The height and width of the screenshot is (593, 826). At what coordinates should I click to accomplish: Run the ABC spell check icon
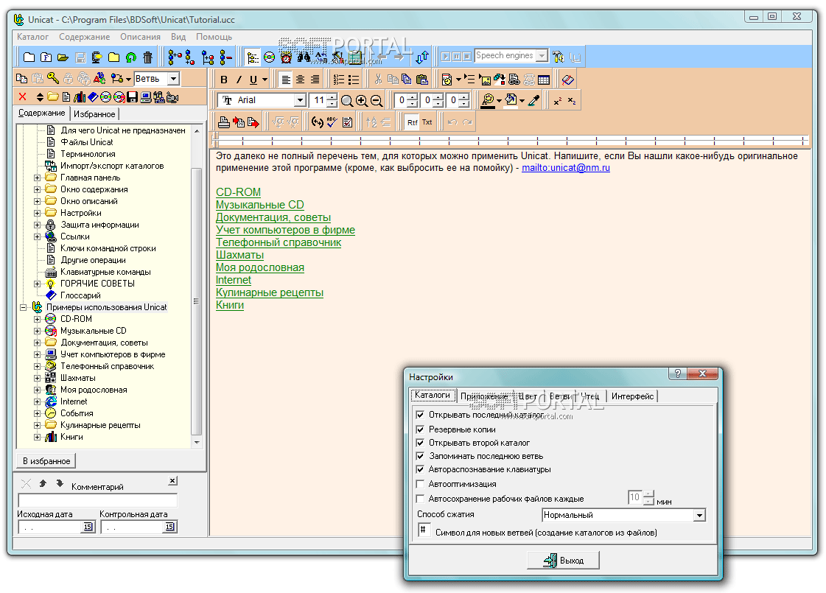coord(332,122)
